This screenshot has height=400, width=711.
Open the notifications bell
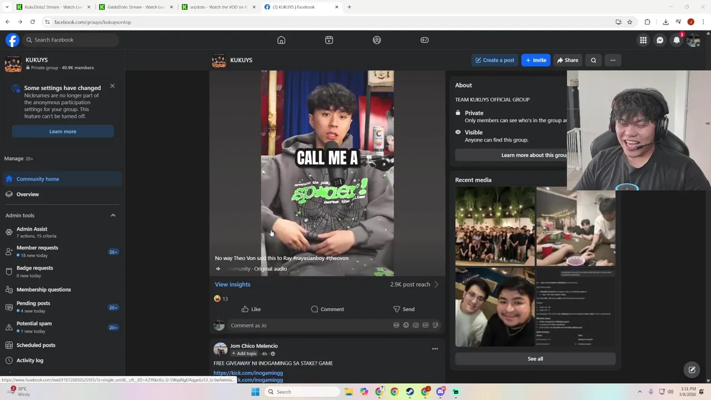point(677,40)
